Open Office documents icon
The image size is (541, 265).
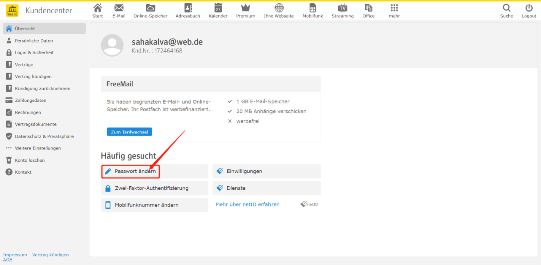point(369,8)
